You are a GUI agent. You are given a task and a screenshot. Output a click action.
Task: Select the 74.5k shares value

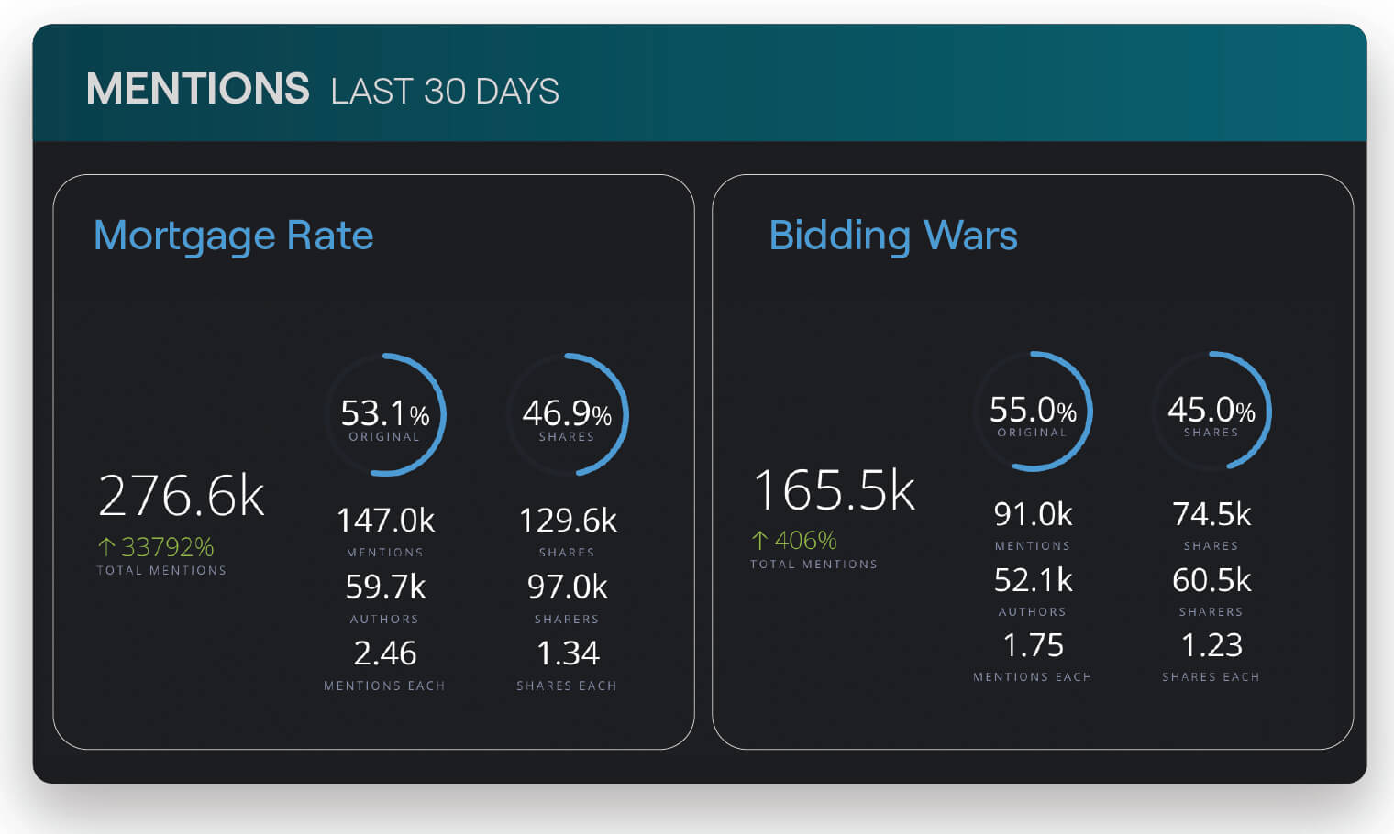1211,514
